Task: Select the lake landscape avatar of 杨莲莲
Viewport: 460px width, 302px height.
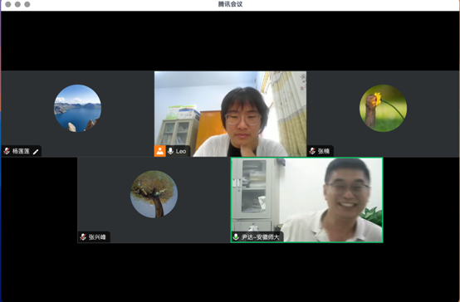Action: 78,108
